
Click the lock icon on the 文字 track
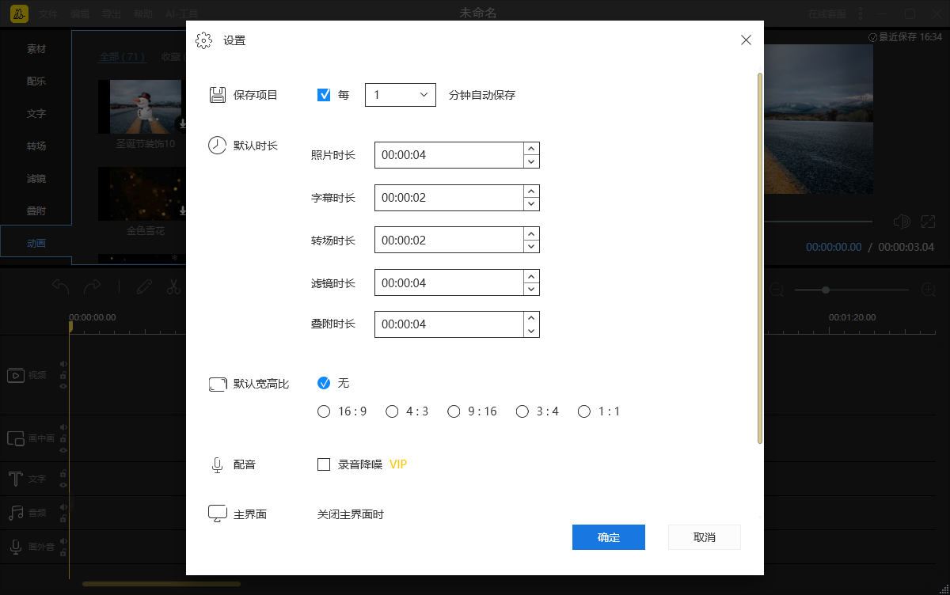pyautogui.click(x=63, y=475)
